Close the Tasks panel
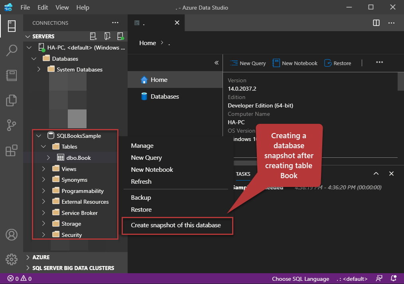This screenshot has width=404, height=284. (391, 174)
